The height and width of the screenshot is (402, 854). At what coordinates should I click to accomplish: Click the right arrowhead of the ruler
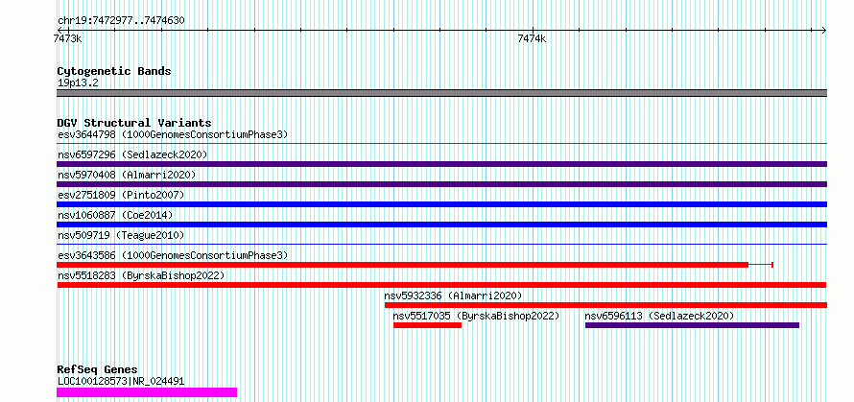coord(823,30)
